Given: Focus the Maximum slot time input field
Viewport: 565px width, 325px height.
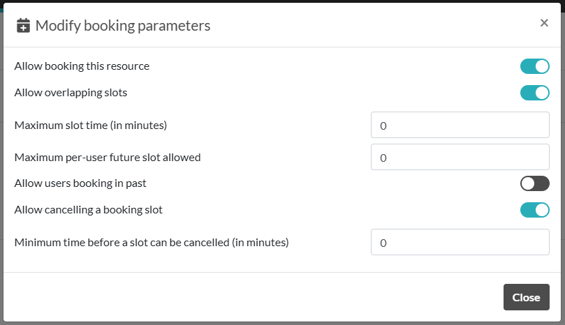Looking at the screenshot, I should point(460,126).
